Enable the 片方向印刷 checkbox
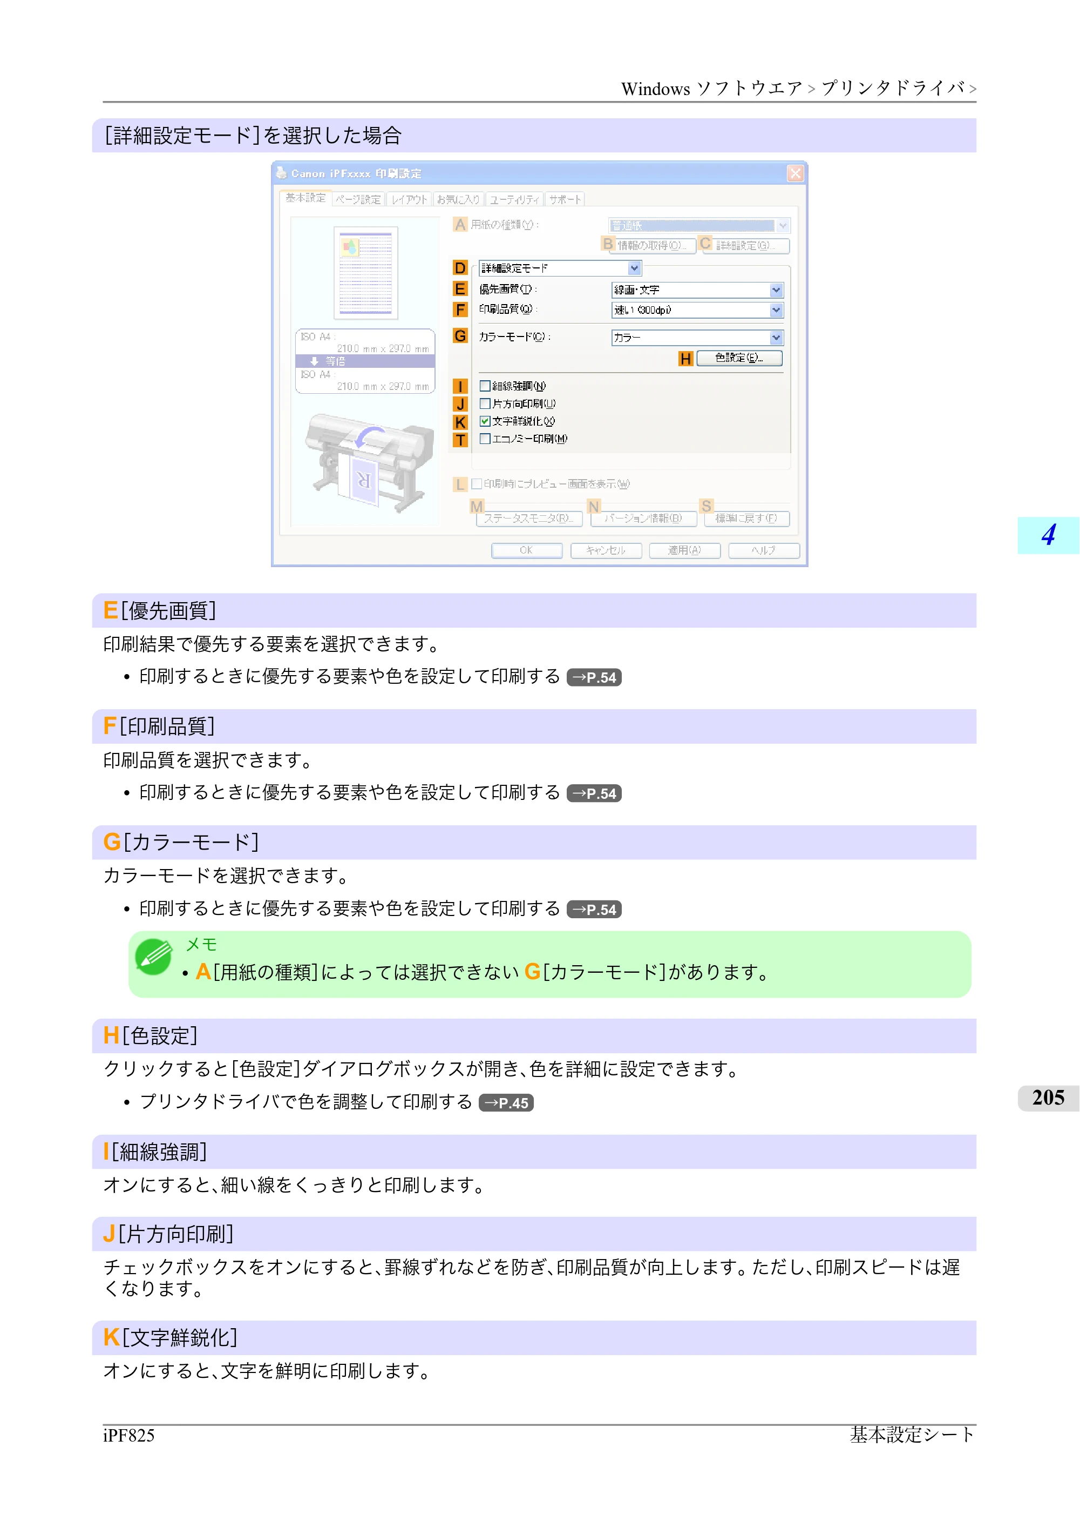Image resolution: width=1080 pixels, height=1528 pixels. (485, 404)
